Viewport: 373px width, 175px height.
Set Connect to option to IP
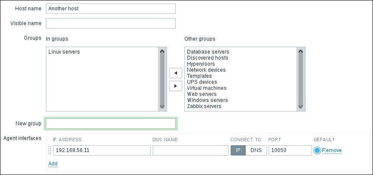tap(238, 150)
